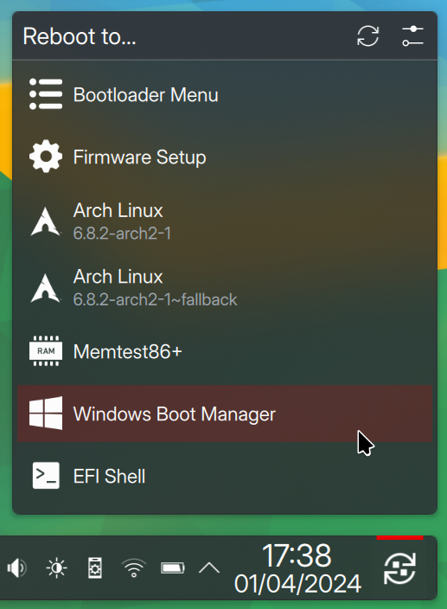
Task: Click the Windows logo icon
Action: 46,413
